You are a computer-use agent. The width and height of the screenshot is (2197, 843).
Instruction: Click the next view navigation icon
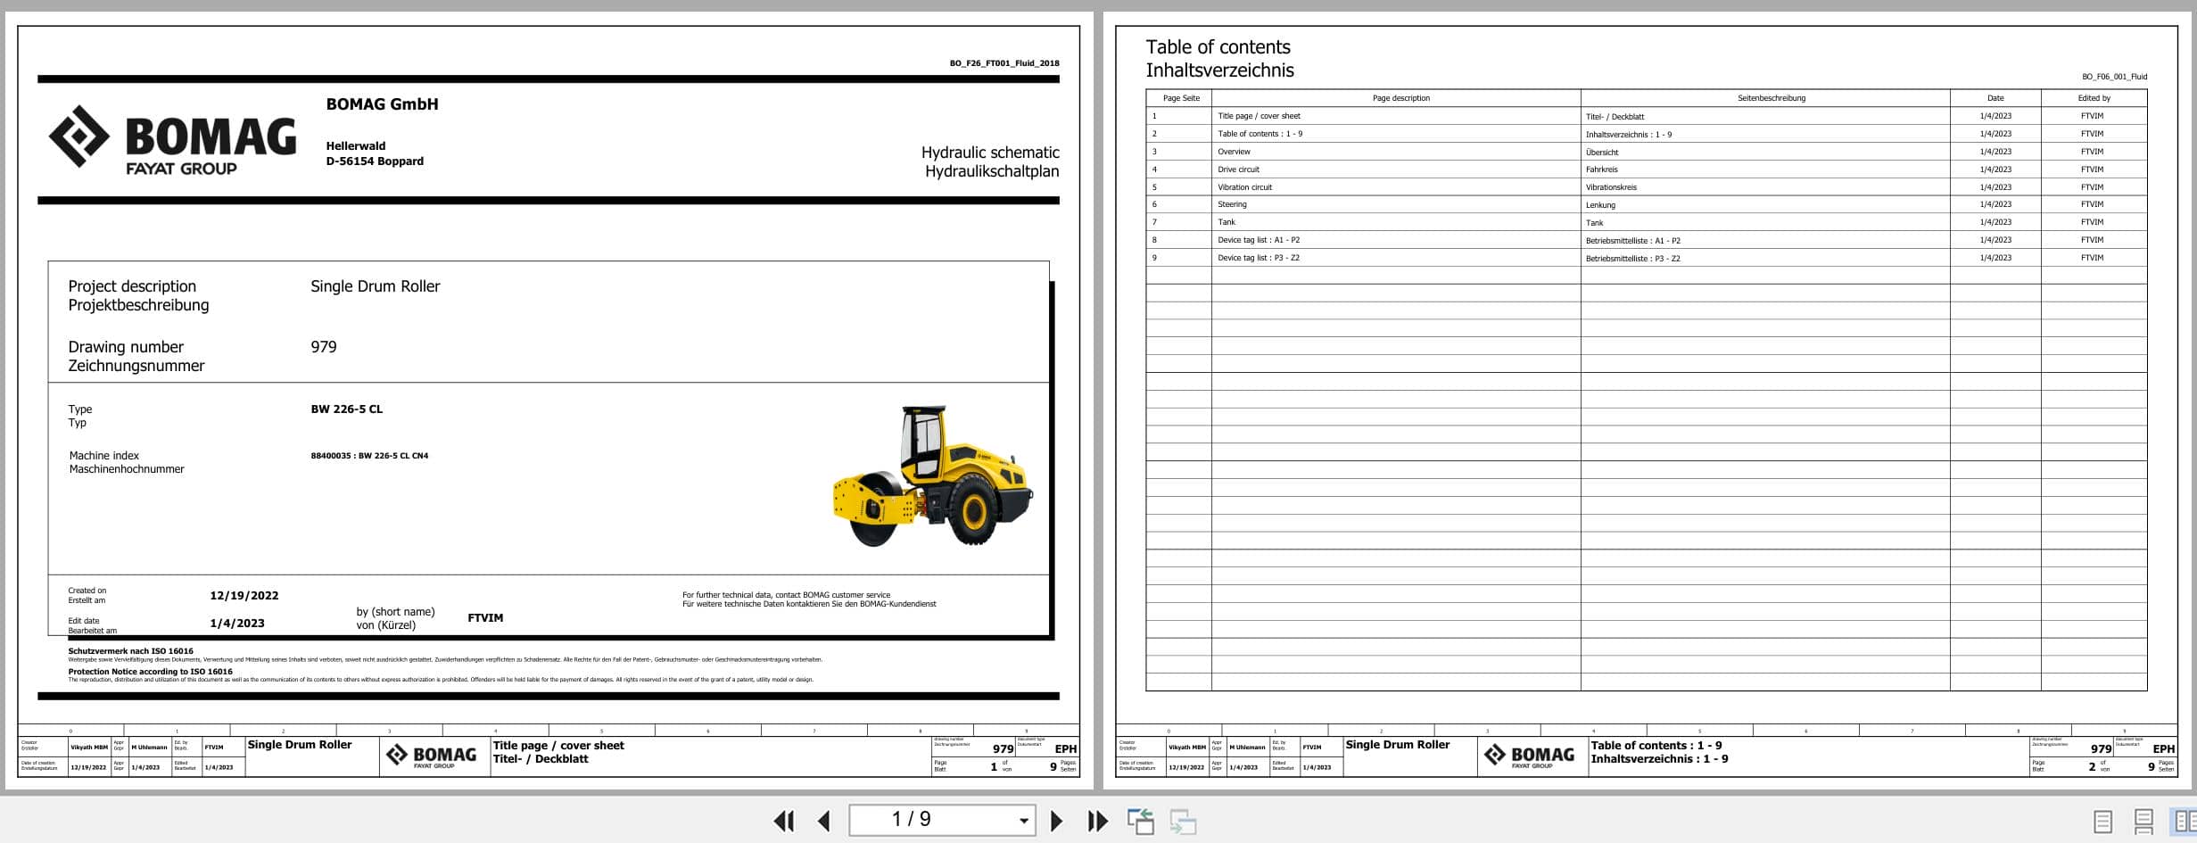pyautogui.click(x=1183, y=821)
